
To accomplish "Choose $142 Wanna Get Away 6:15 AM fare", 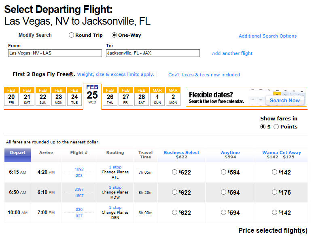I will [x=274, y=172].
